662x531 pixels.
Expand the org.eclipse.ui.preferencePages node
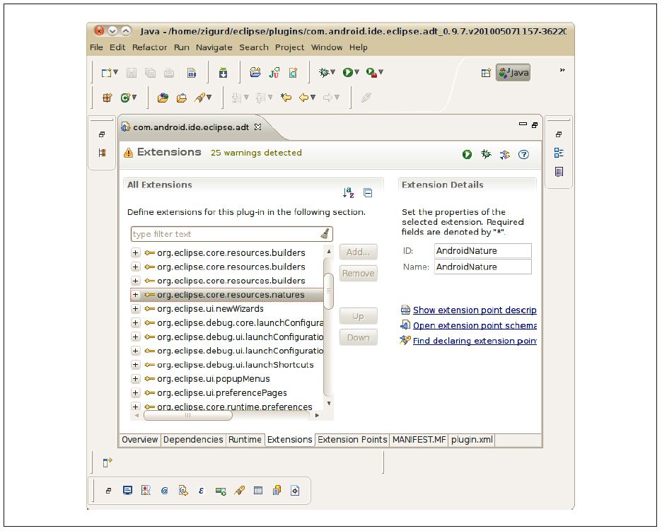[x=135, y=392]
